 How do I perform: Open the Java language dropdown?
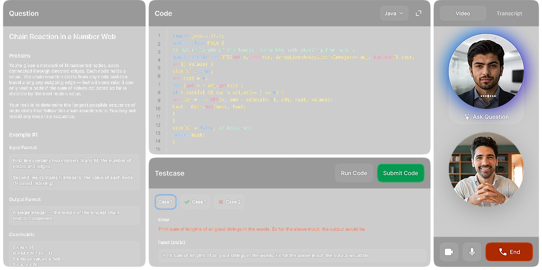click(394, 13)
